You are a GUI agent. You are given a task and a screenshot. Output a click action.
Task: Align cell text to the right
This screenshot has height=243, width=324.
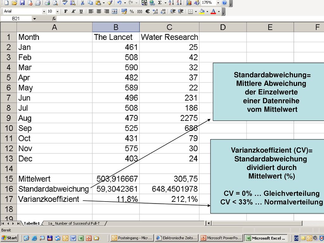pyautogui.click(x=107, y=11)
